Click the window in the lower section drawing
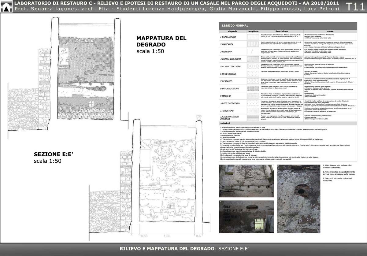Screen dimensions: 367x256 [172, 206]
